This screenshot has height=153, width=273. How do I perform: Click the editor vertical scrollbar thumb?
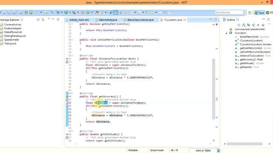pos(214,89)
